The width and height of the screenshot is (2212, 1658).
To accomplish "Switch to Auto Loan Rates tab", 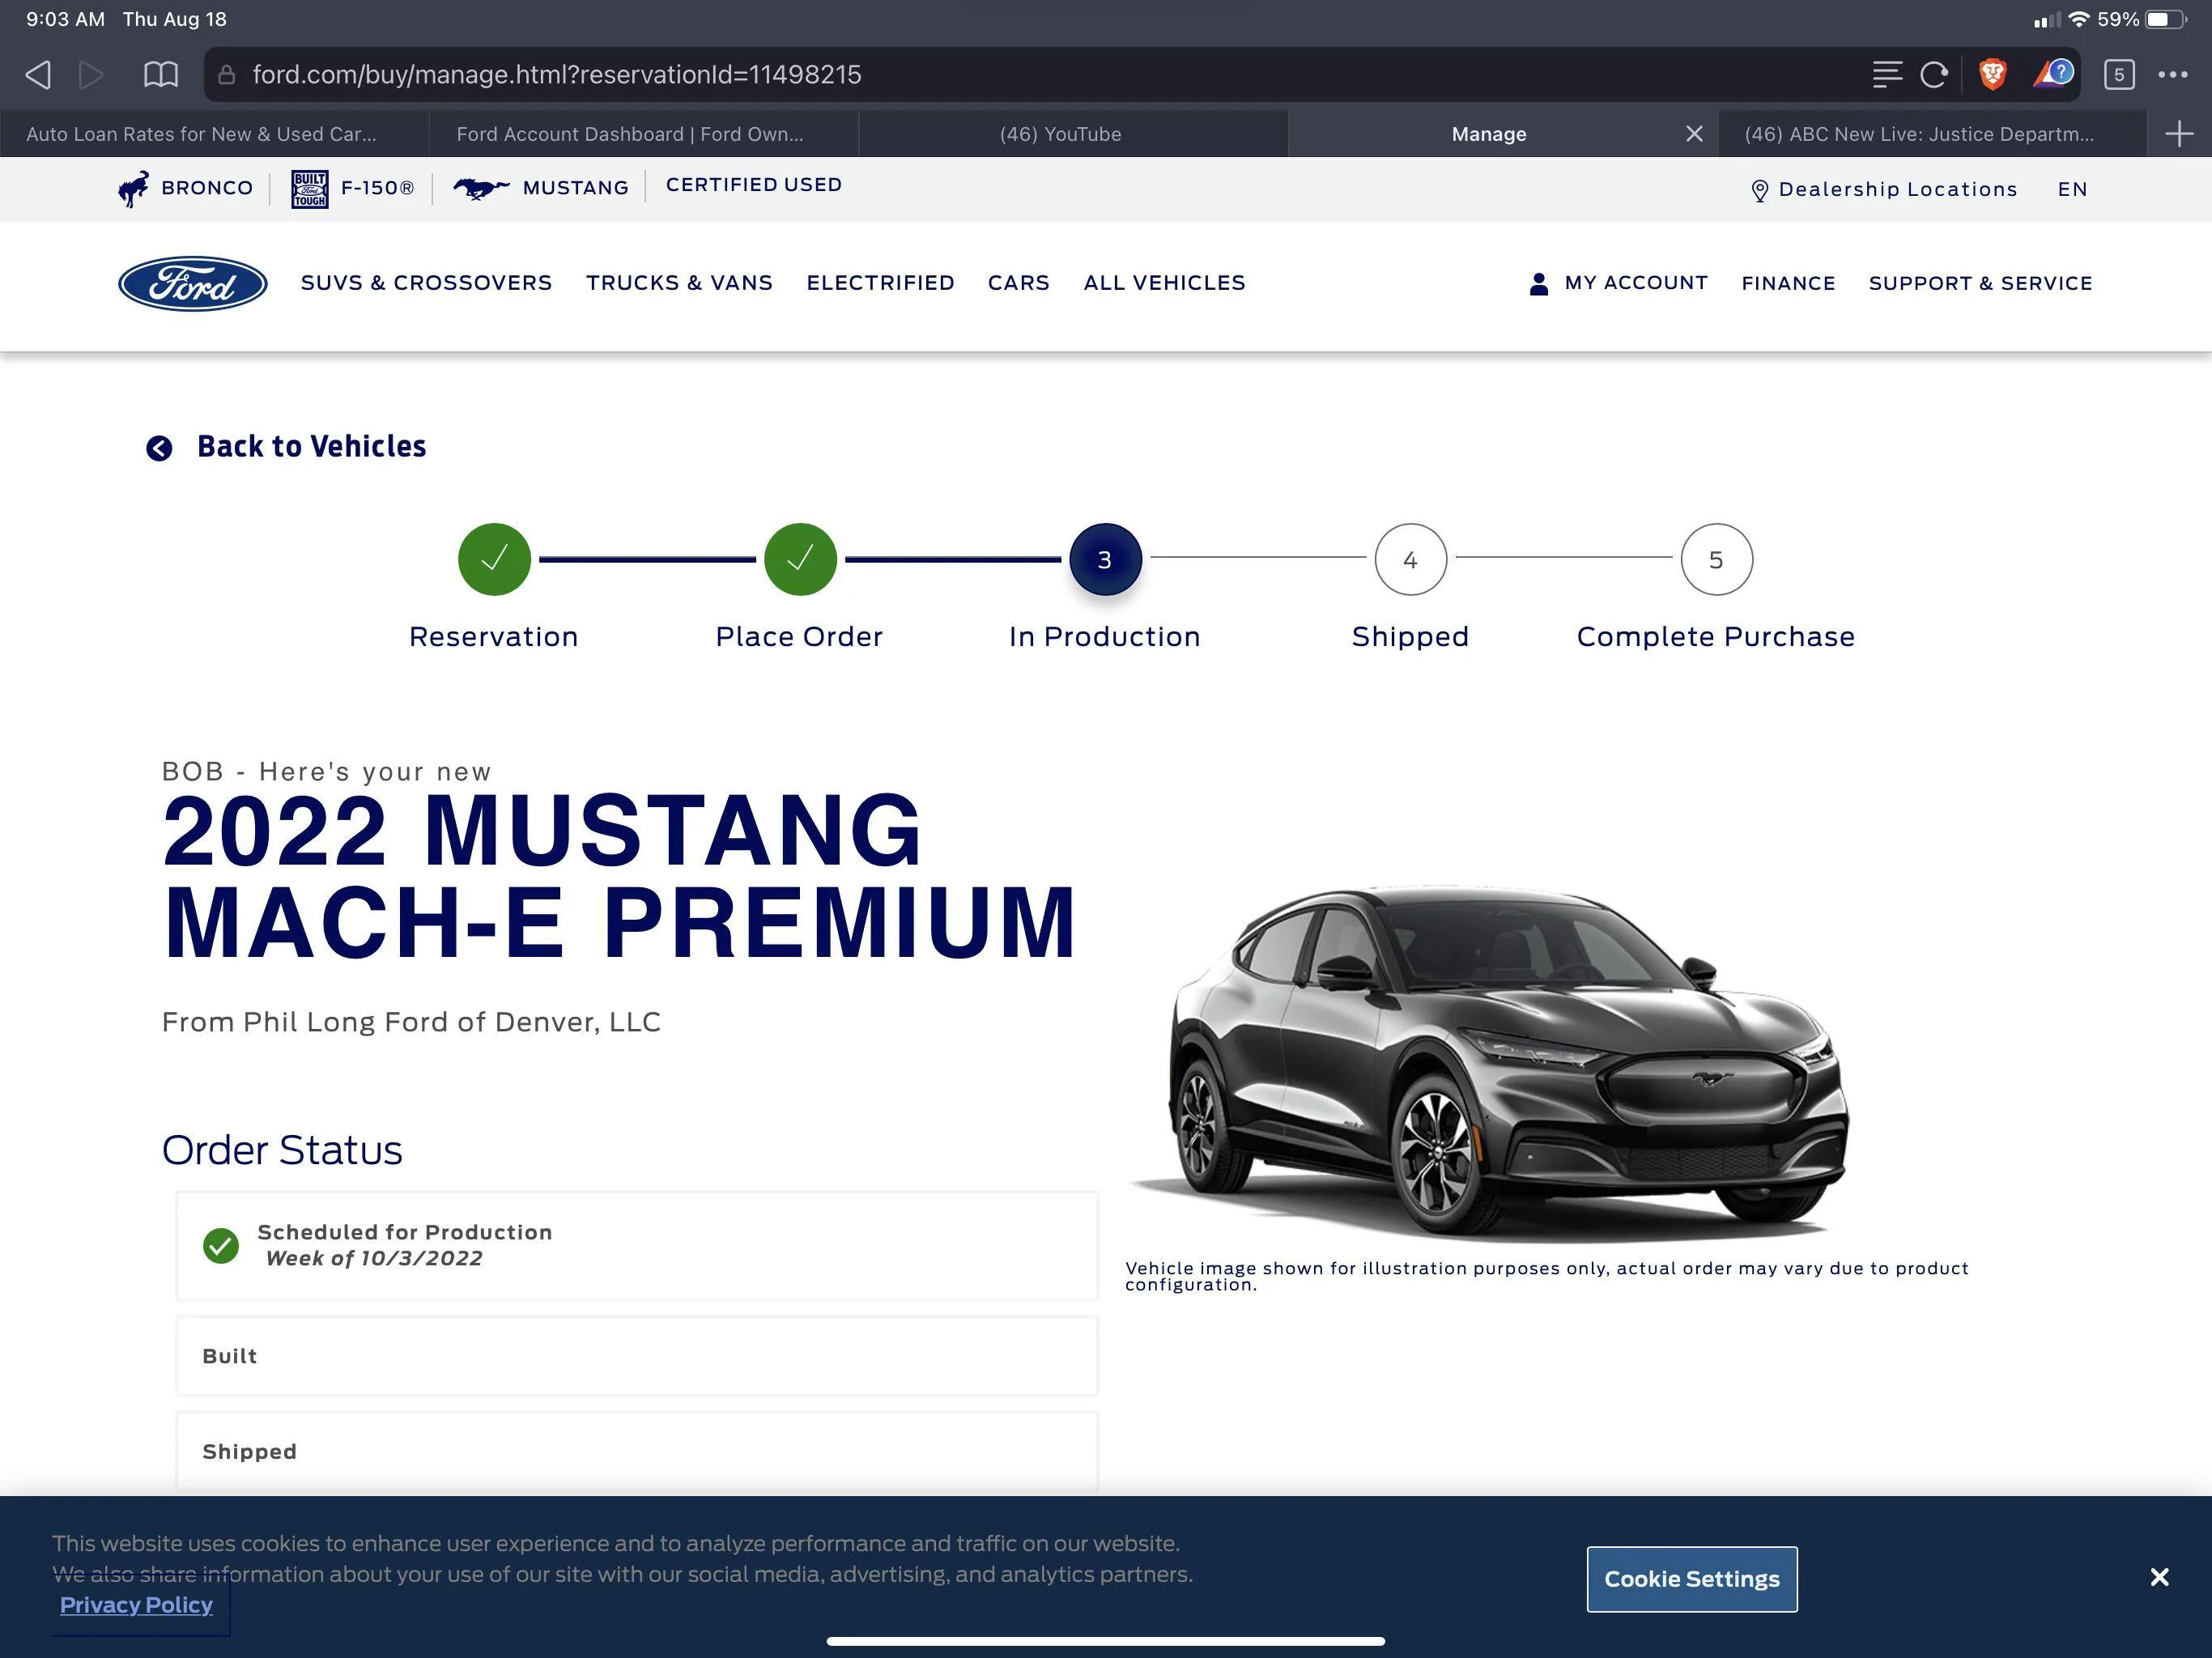I will click(x=214, y=134).
